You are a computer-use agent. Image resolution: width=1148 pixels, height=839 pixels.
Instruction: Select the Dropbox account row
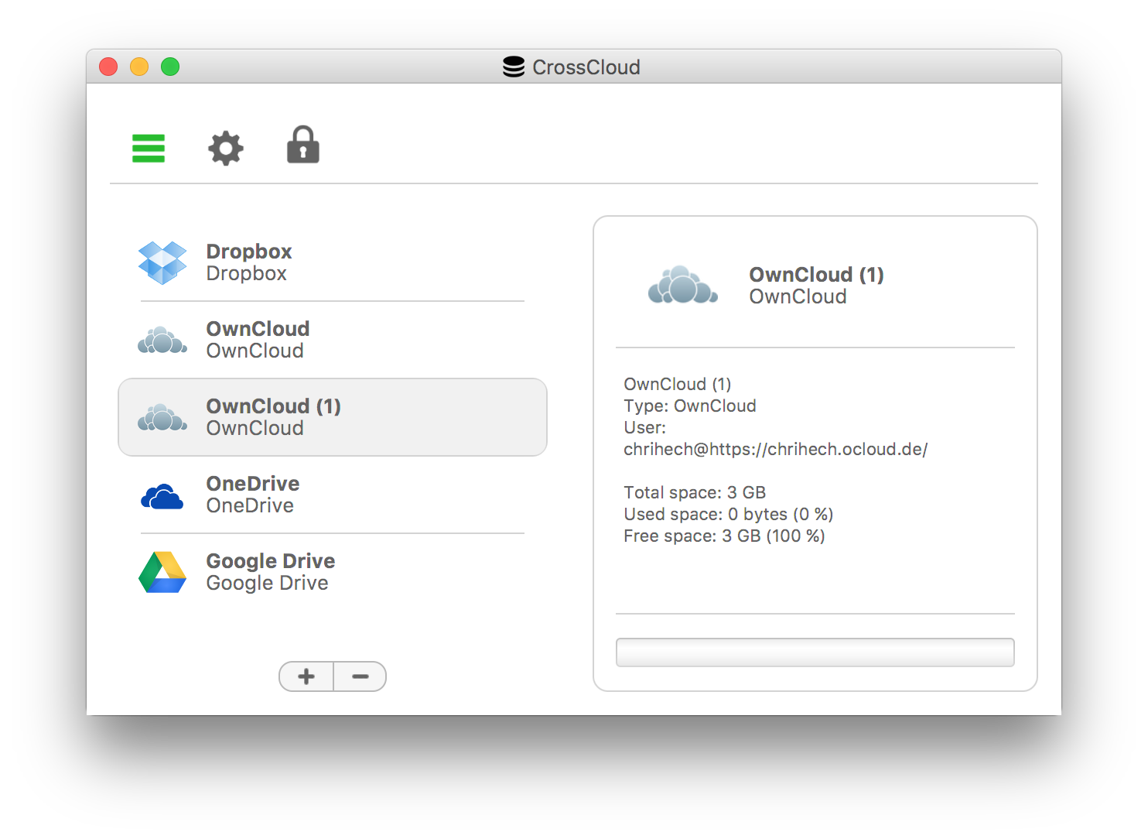pos(333,262)
